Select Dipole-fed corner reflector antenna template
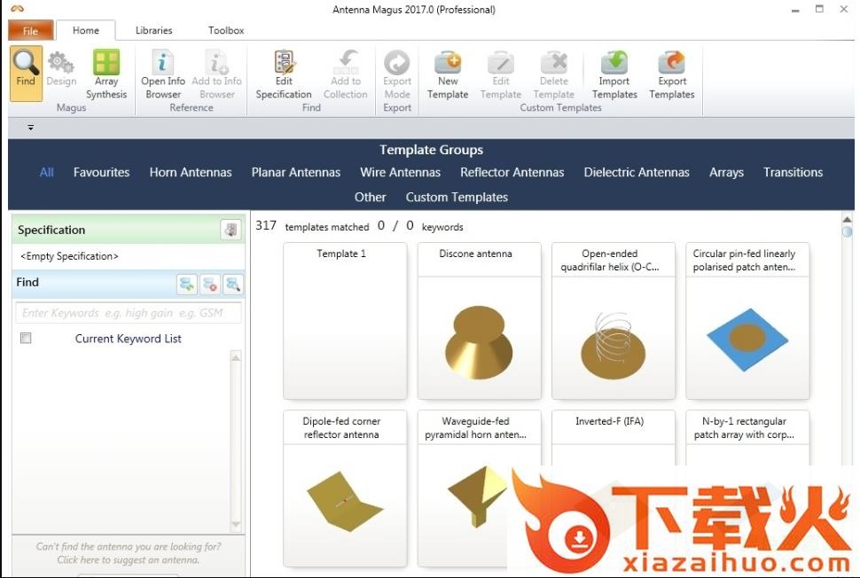 click(345, 488)
